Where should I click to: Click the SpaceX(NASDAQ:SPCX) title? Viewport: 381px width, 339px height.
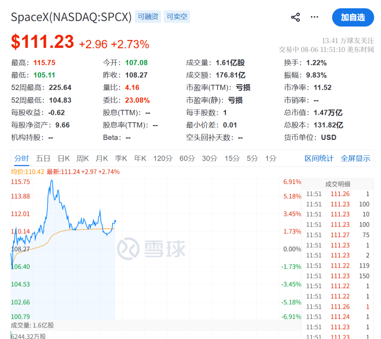(x=71, y=17)
